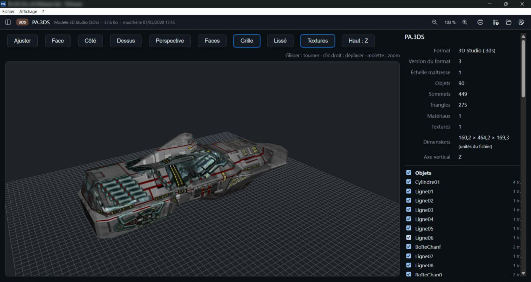Click the open folder icon
The image size is (531, 282).
pyautogui.click(x=508, y=22)
